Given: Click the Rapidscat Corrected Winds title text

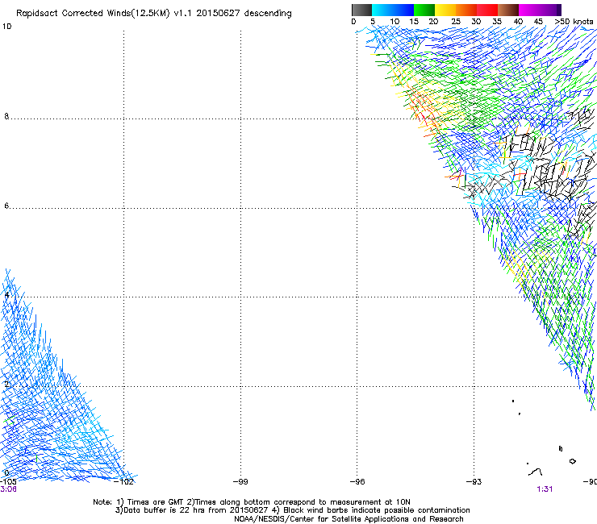Looking at the screenshot, I should 154,14.
